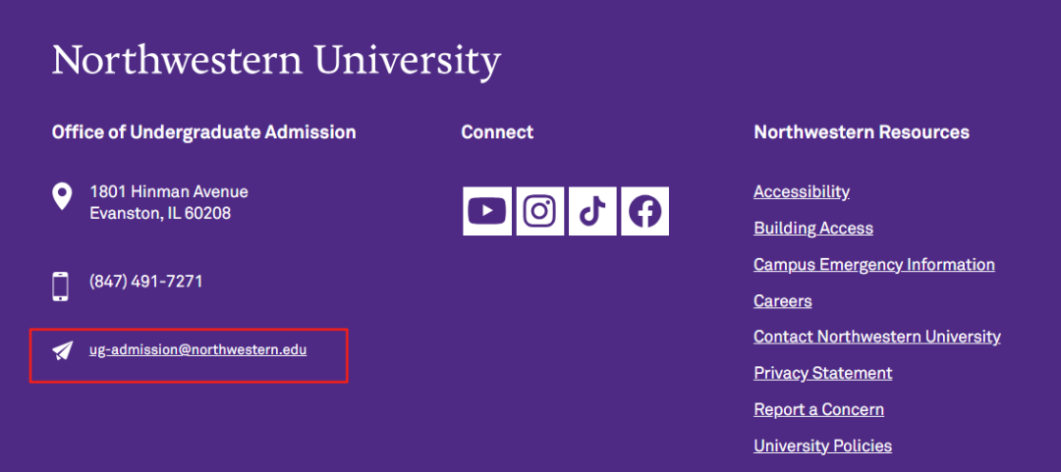Click the mobile phone icon
Image resolution: width=1061 pixels, height=472 pixels.
tap(61, 286)
